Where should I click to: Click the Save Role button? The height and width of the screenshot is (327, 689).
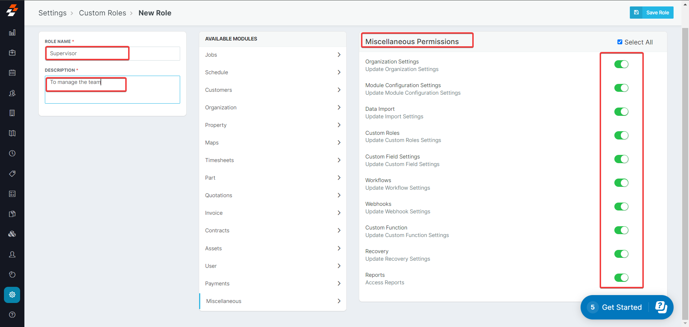[x=651, y=13]
